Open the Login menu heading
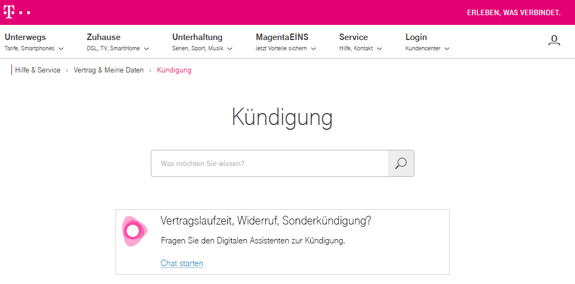The width and height of the screenshot is (575, 284). tap(416, 37)
